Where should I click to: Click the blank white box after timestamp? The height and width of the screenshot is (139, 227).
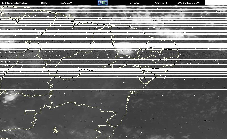coord(216,2)
